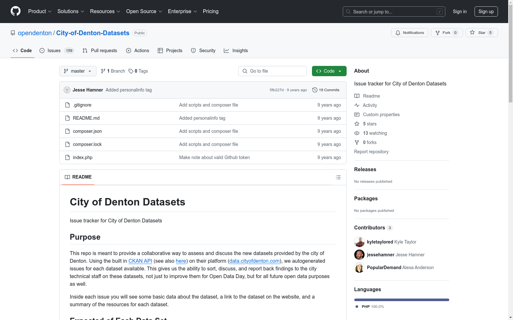Screen dimensions: 513x320
Task: Open the README outline list icon
Action: point(338,177)
